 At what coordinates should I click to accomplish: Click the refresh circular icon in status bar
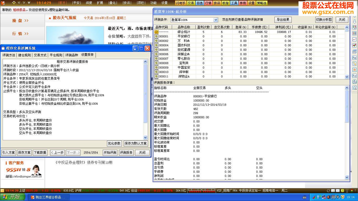(328, 191)
